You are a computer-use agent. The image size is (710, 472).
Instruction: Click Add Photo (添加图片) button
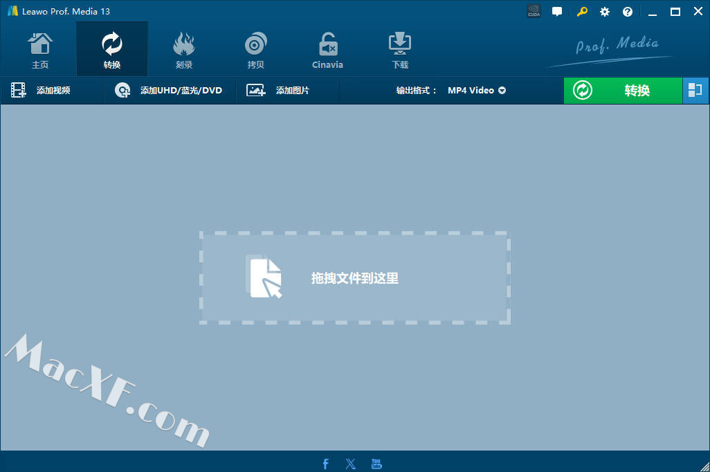(279, 91)
